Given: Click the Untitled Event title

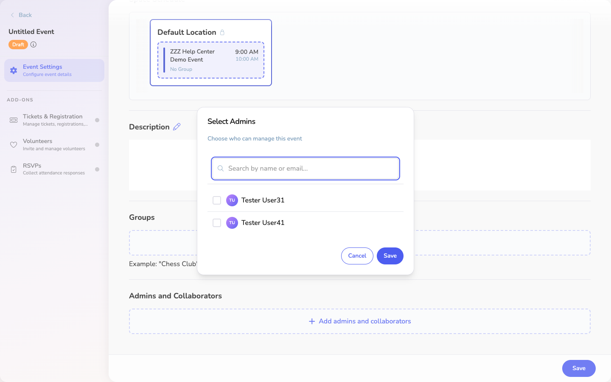Looking at the screenshot, I should (x=31, y=32).
